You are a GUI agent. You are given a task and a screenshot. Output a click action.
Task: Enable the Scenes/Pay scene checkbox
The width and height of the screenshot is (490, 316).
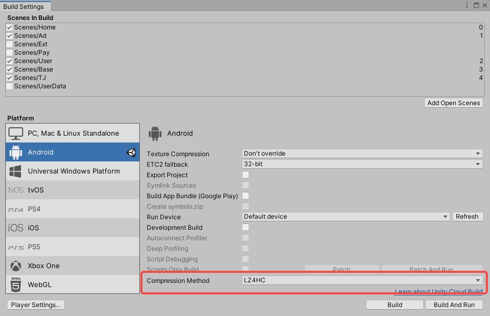[x=9, y=53]
